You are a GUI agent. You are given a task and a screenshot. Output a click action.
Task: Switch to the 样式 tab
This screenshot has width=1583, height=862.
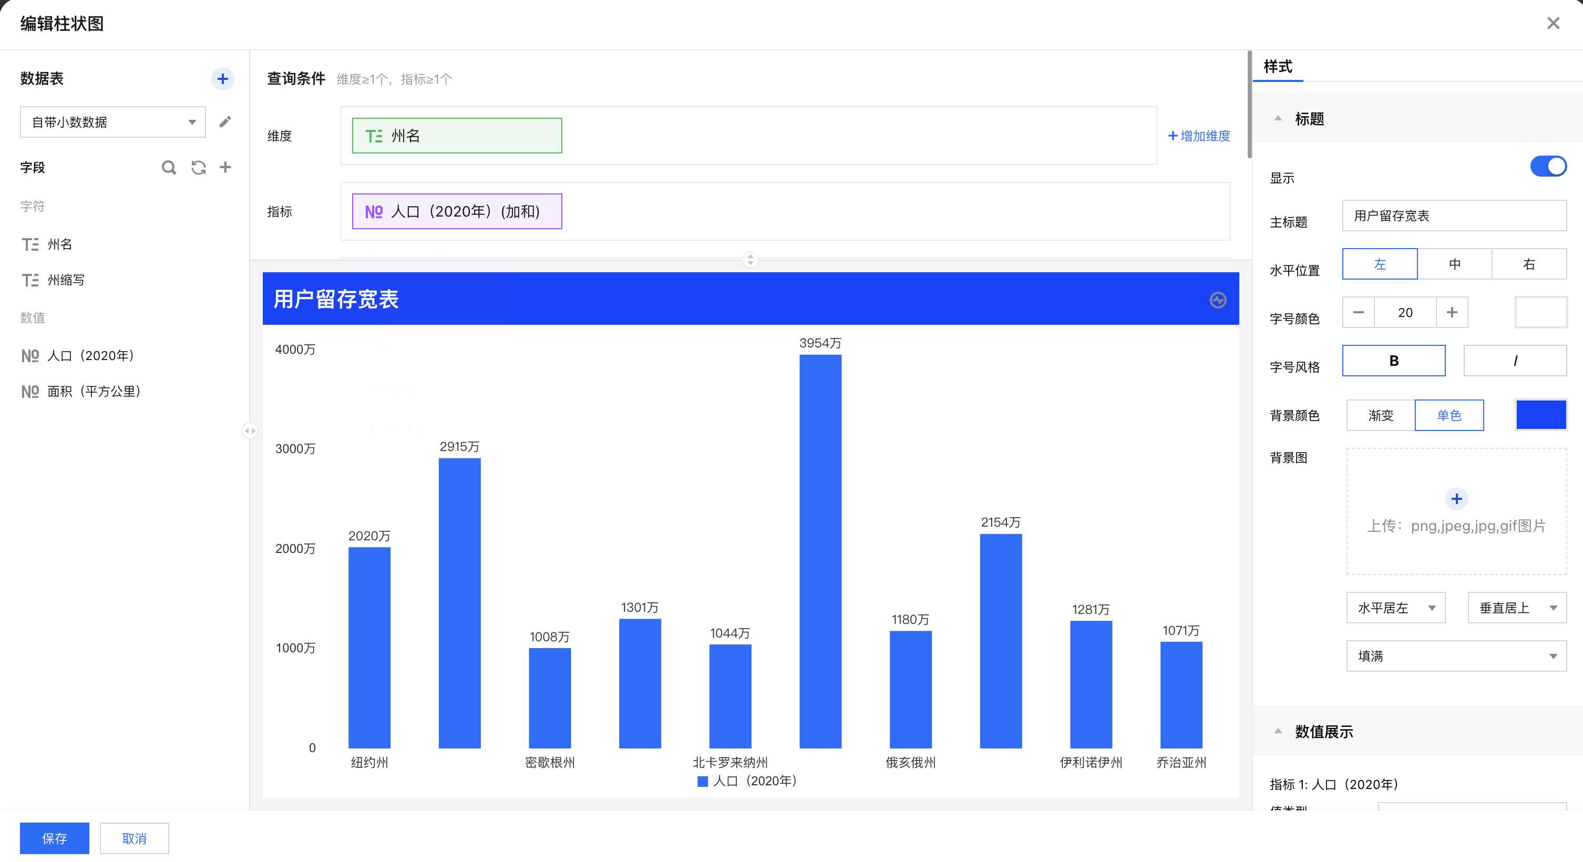(x=1278, y=66)
